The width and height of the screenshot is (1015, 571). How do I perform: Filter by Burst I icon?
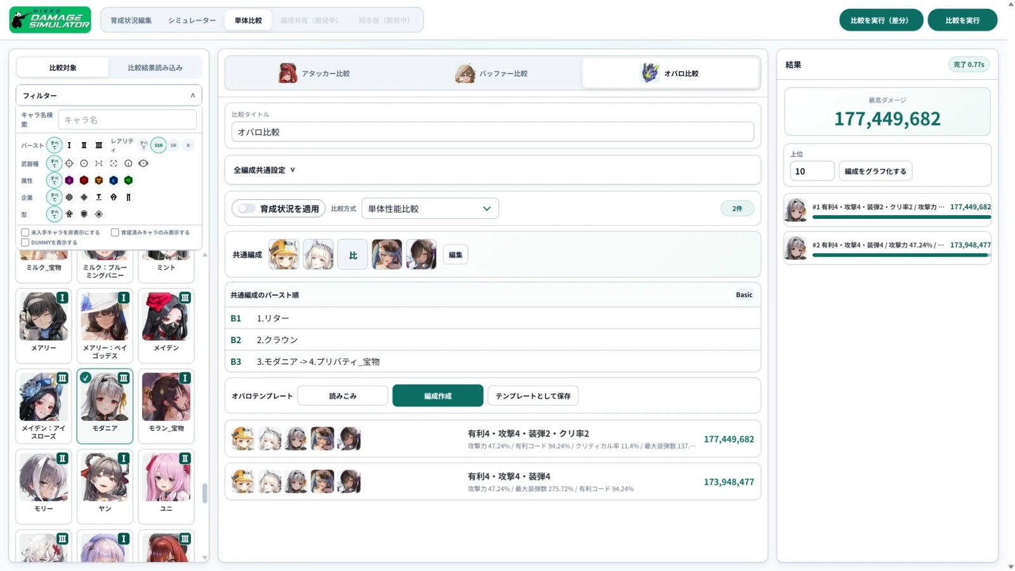pyautogui.click(x=69, y=145)
